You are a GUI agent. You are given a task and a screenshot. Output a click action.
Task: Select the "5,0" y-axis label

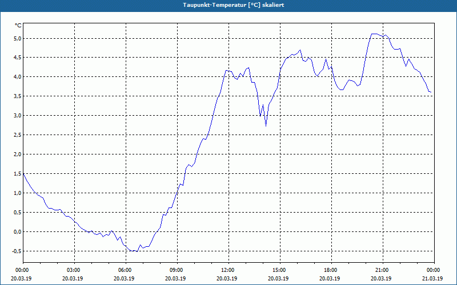coord(18,38)
